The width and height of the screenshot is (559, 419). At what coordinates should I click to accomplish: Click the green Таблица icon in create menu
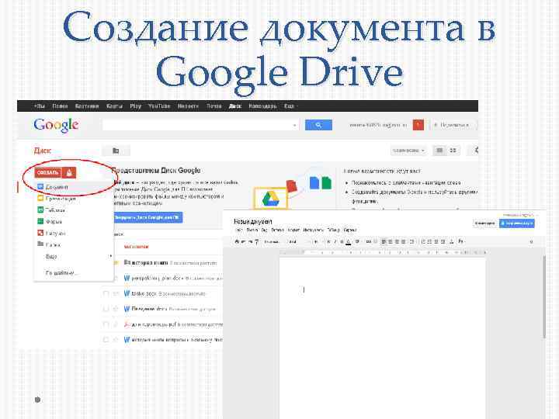pyautogui.click(x=40, y=209)
